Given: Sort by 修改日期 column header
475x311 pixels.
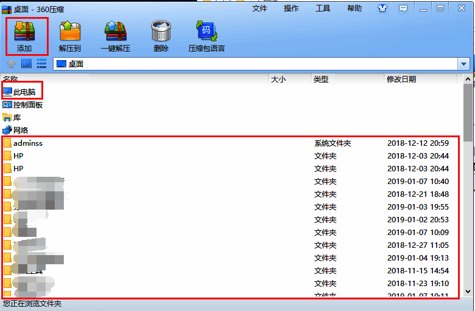Looking at the screenshot, I should click(x=420, y=79).
